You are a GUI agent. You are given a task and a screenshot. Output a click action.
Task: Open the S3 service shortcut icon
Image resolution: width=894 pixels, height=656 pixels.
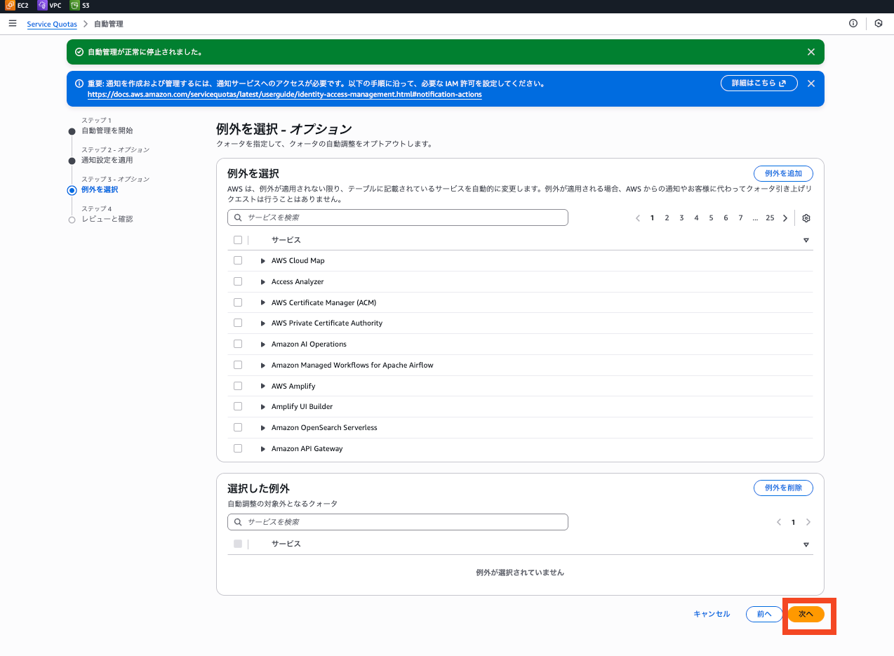(75, 6)
